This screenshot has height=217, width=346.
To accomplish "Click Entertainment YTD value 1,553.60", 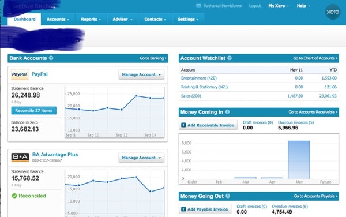I will click(x=329, y=78).
